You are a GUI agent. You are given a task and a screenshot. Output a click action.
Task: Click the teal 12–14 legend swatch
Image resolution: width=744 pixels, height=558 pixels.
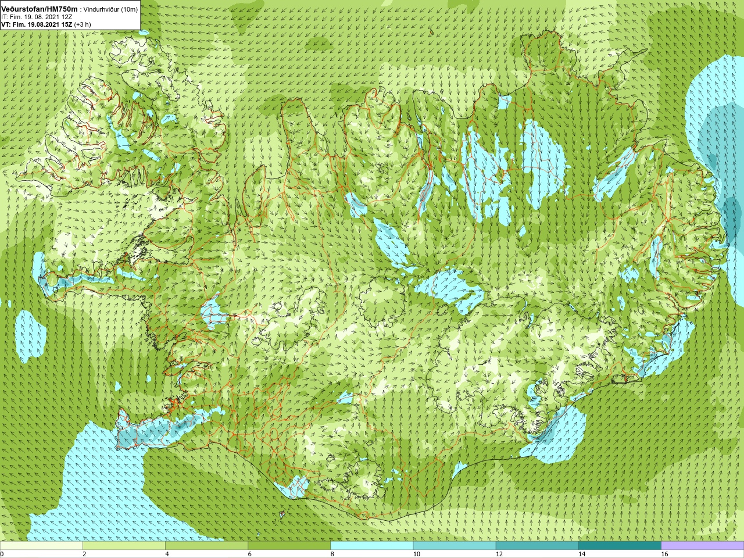tap(537, 546)
